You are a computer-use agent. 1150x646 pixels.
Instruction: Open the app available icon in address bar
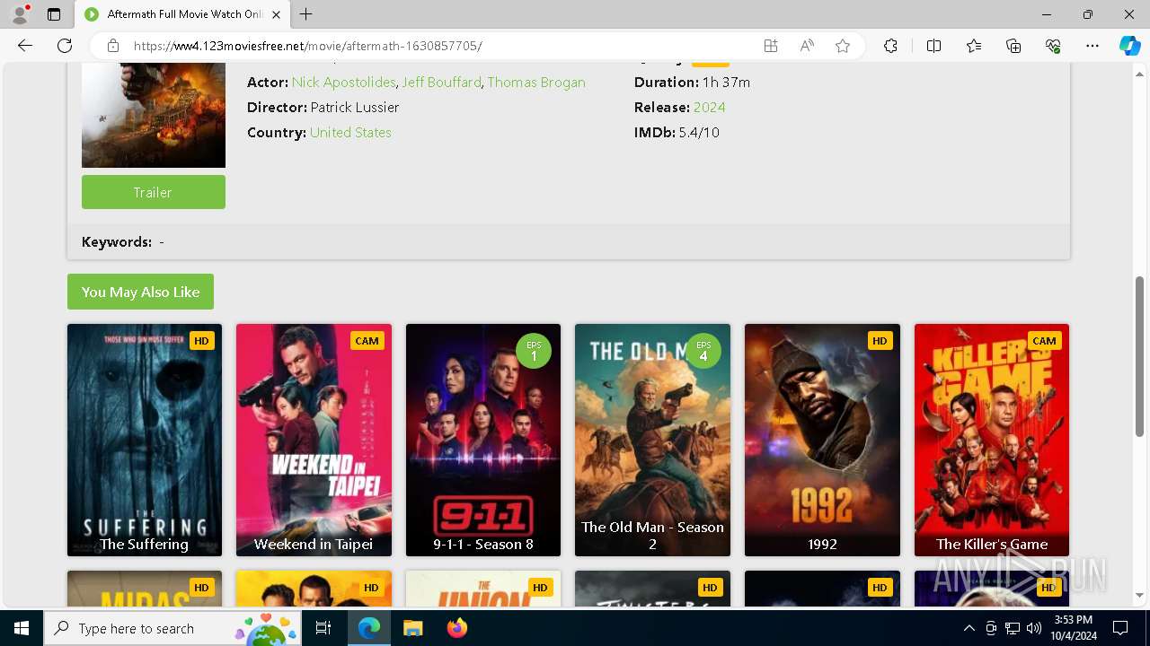[x=771, y=46]
